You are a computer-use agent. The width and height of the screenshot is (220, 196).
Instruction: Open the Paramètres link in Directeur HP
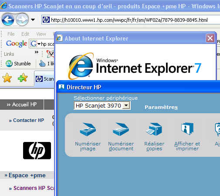click(161, 107)
